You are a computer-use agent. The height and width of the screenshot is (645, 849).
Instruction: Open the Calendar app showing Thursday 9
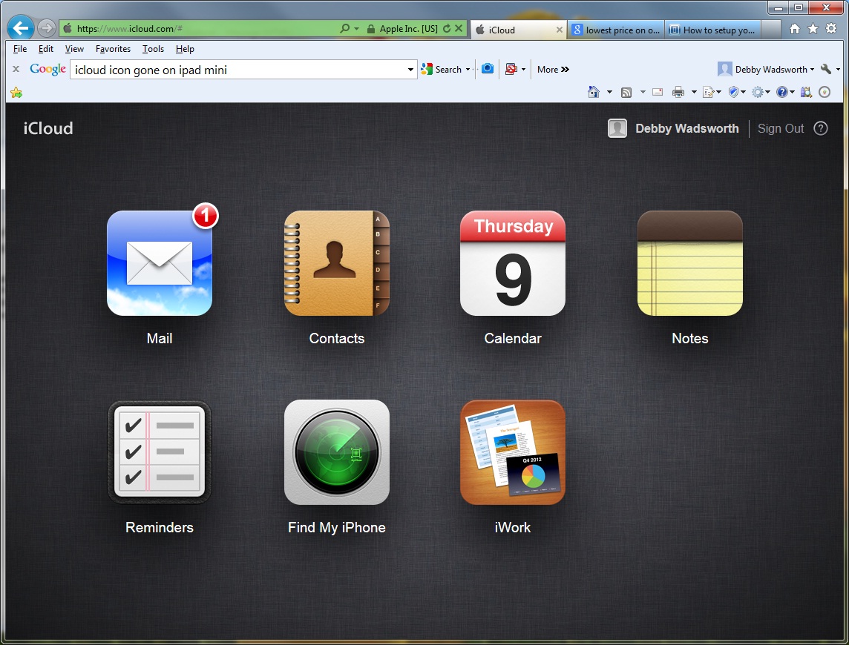coord(513,263)
